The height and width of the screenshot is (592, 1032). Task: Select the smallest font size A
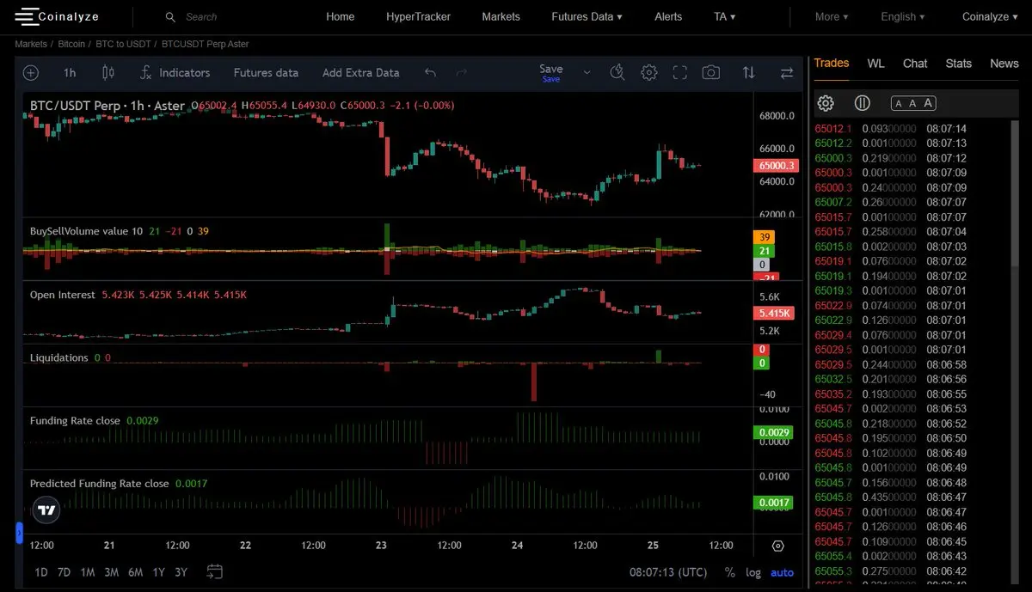899,103
